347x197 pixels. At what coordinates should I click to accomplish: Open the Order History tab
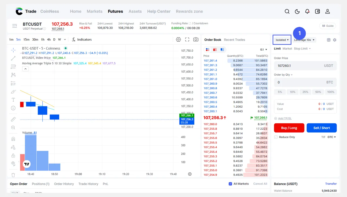64,184
